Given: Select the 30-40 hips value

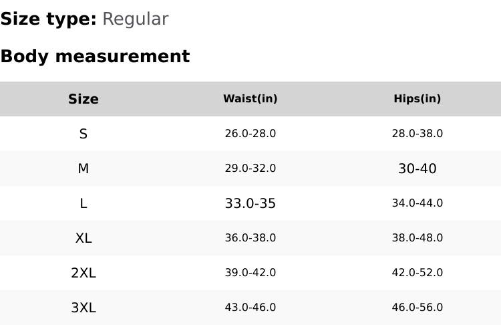Looking at the screenshot, I should pyautogui.click(x=417, y=169).
